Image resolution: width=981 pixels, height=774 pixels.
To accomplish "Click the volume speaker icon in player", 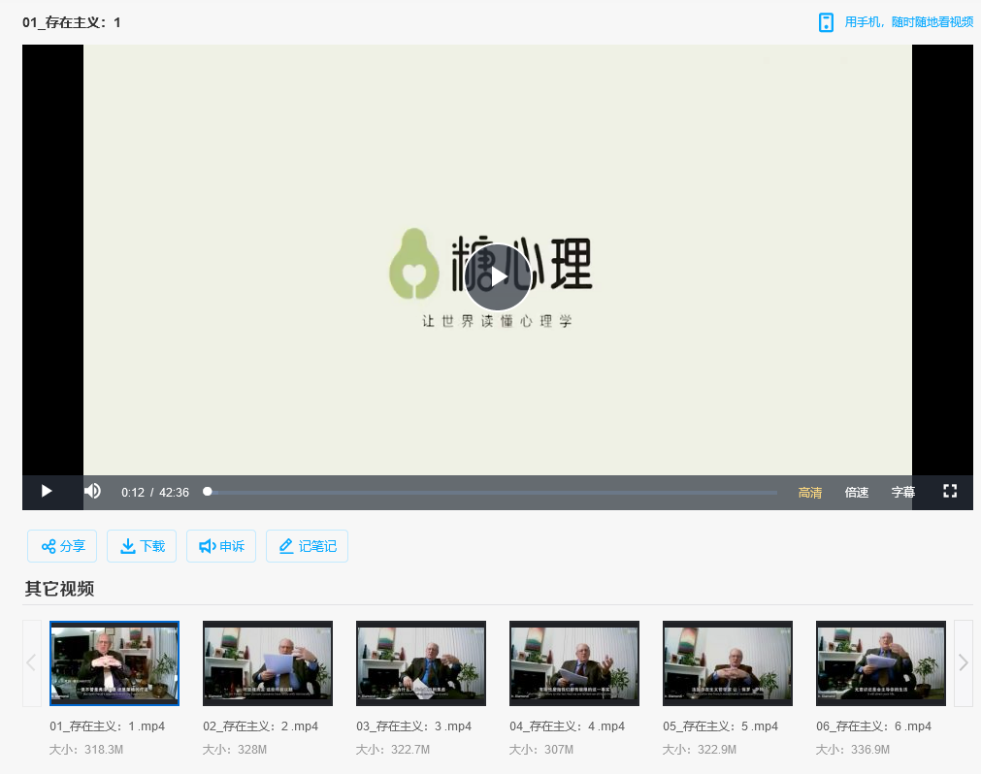I will pyautogui.click(x=92, y=492).
